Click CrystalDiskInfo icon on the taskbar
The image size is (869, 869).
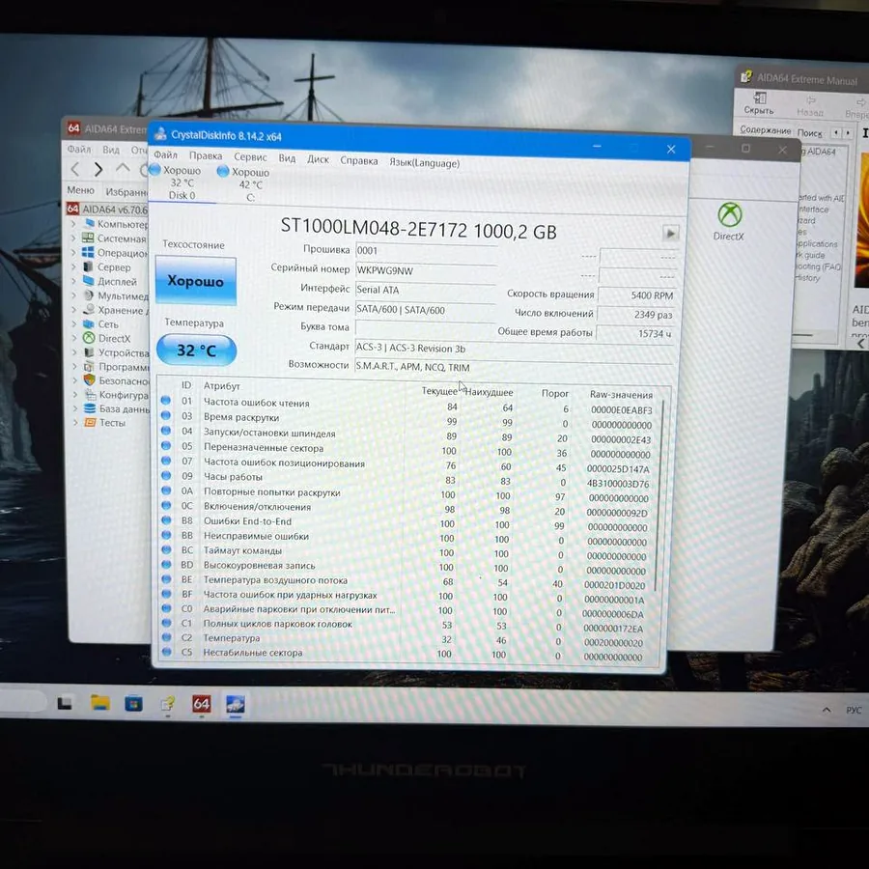(x=236, y=705)
